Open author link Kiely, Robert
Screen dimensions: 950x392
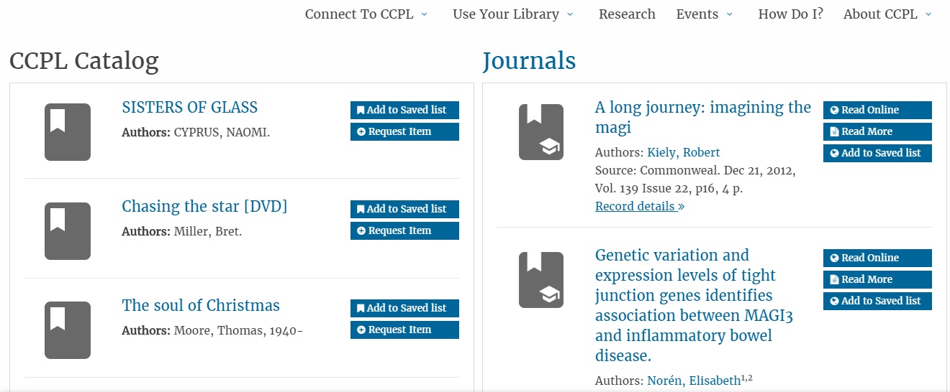tap(683, 152)
